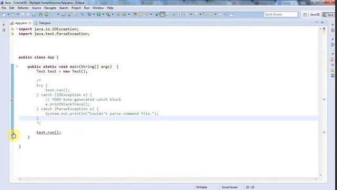Open the Source menu
337x190 pixels.
(36, 8)
